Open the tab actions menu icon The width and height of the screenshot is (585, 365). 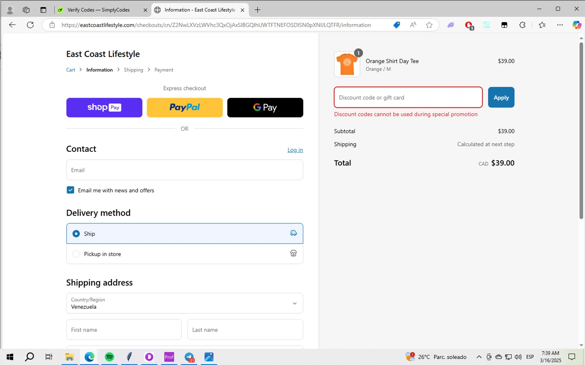[43, 10]
